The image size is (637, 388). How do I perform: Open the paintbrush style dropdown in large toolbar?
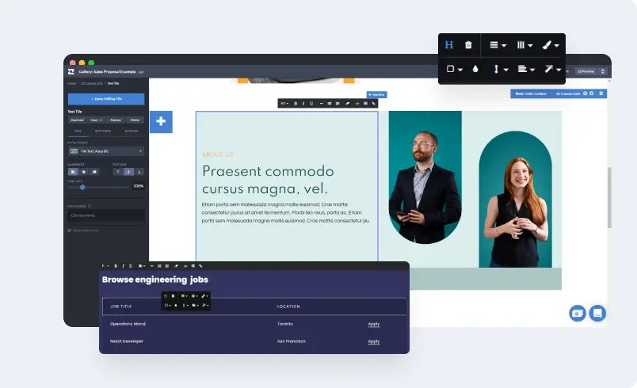(551, 45)
